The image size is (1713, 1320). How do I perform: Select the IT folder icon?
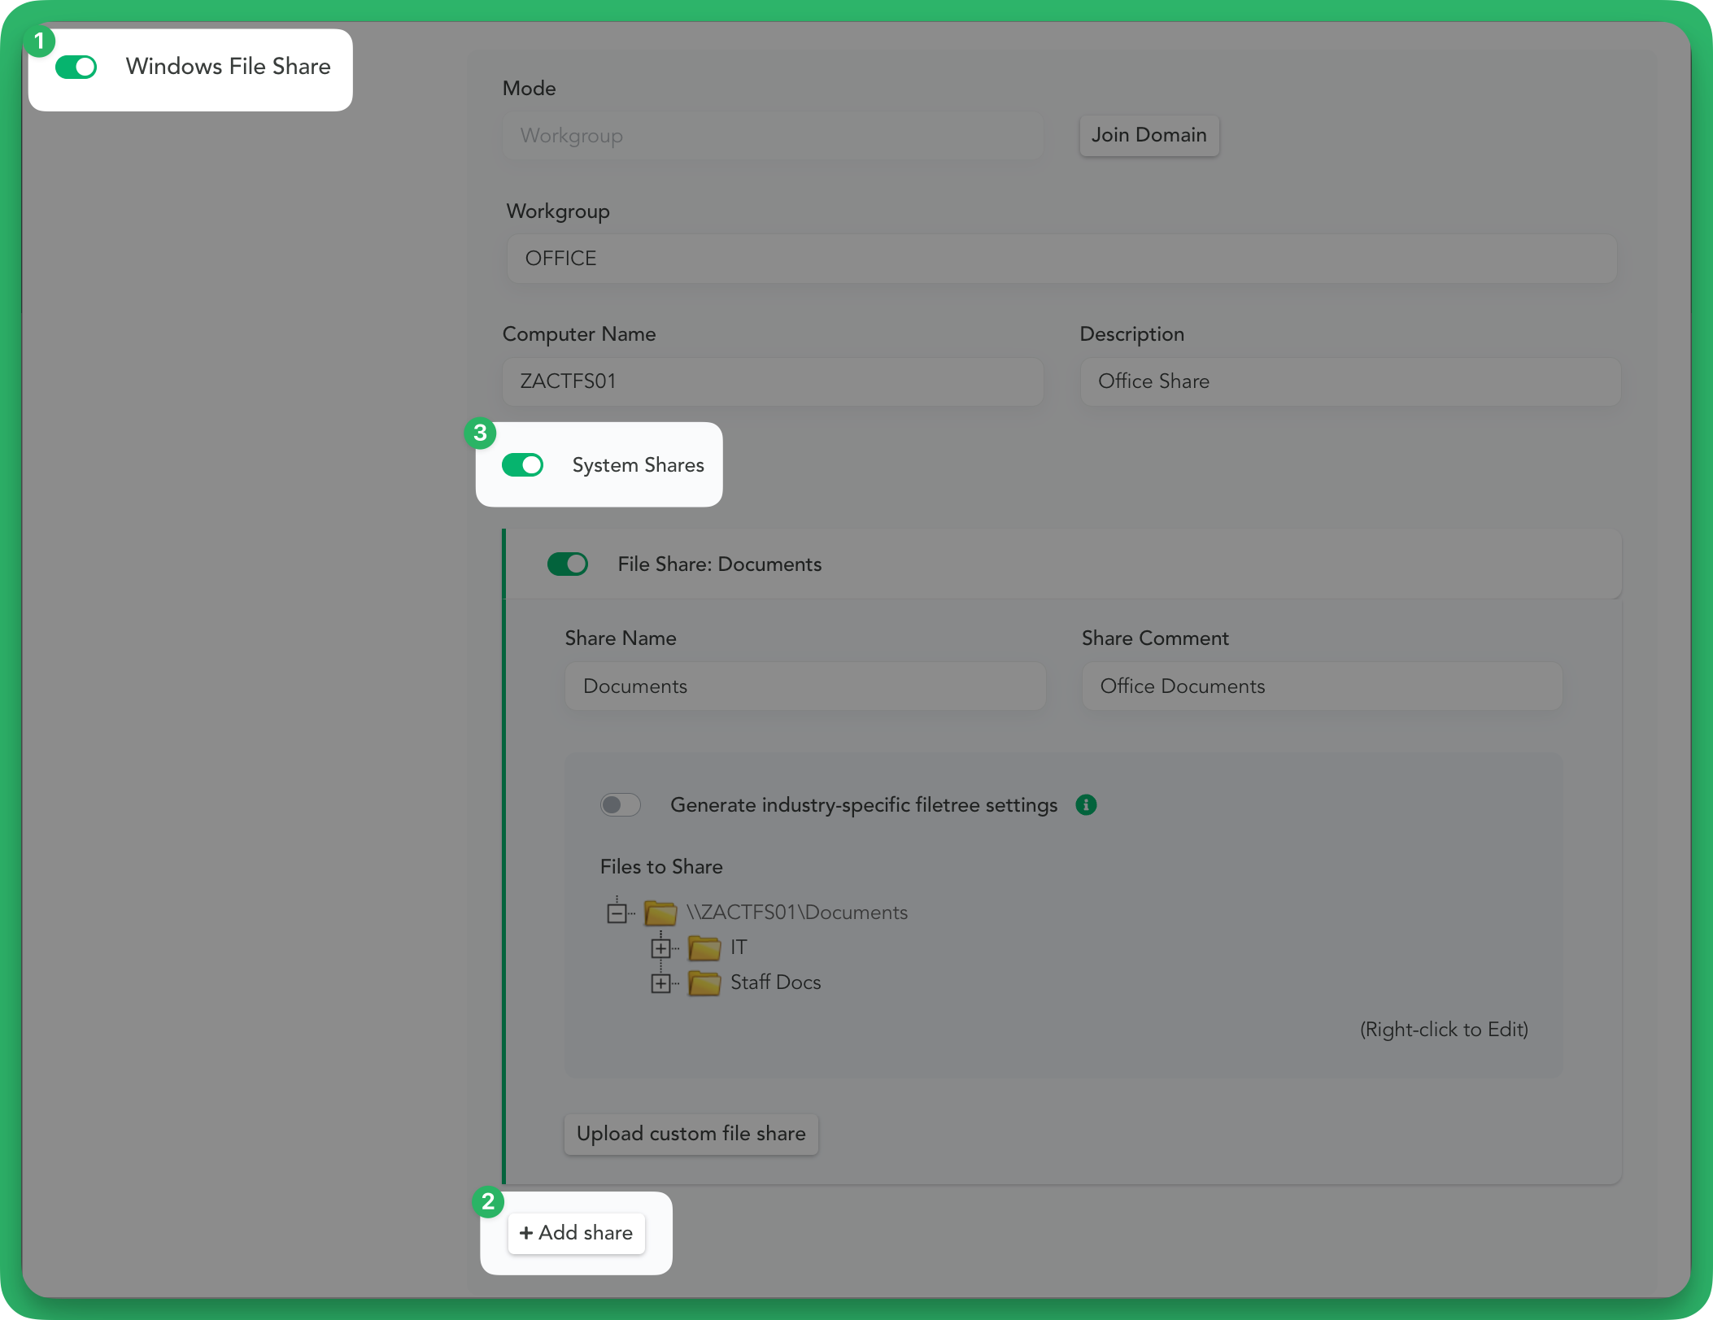(703, 948)
